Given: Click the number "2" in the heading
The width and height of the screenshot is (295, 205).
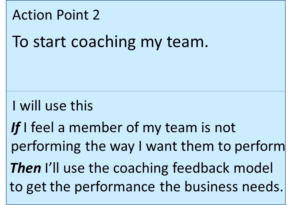Looking at the screenshot, I should click(x=96, y=15).
